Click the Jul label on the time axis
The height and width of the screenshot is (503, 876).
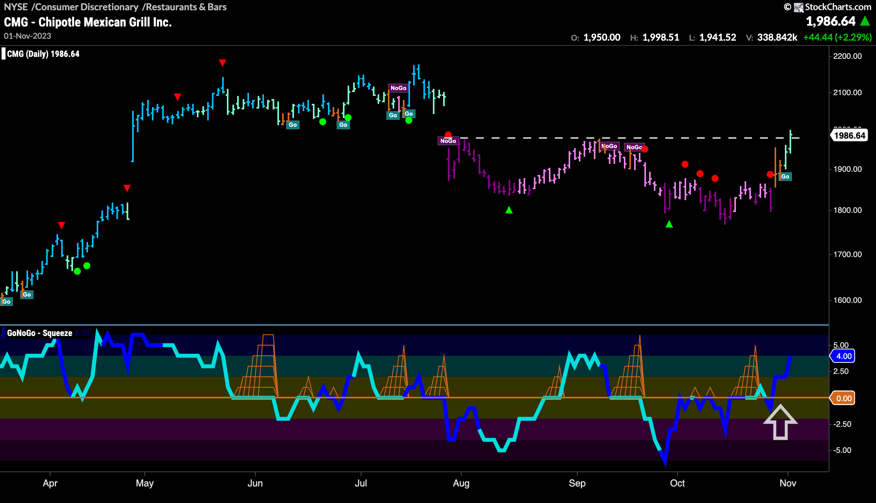[x=361, y=483]
